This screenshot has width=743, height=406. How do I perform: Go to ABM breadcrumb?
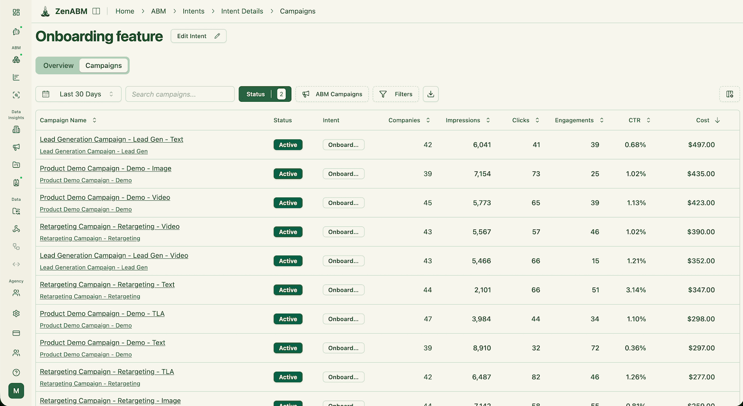point(158,11)
